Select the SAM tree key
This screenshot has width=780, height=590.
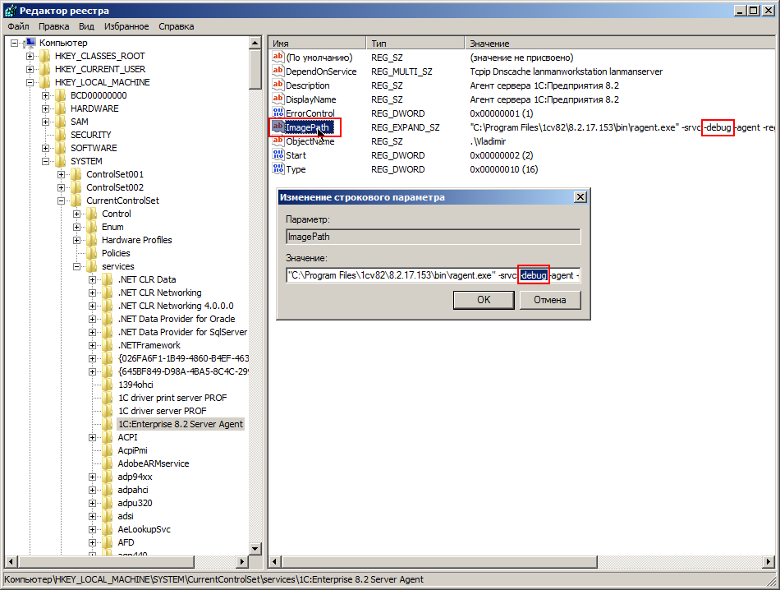[x=80, y=122]
